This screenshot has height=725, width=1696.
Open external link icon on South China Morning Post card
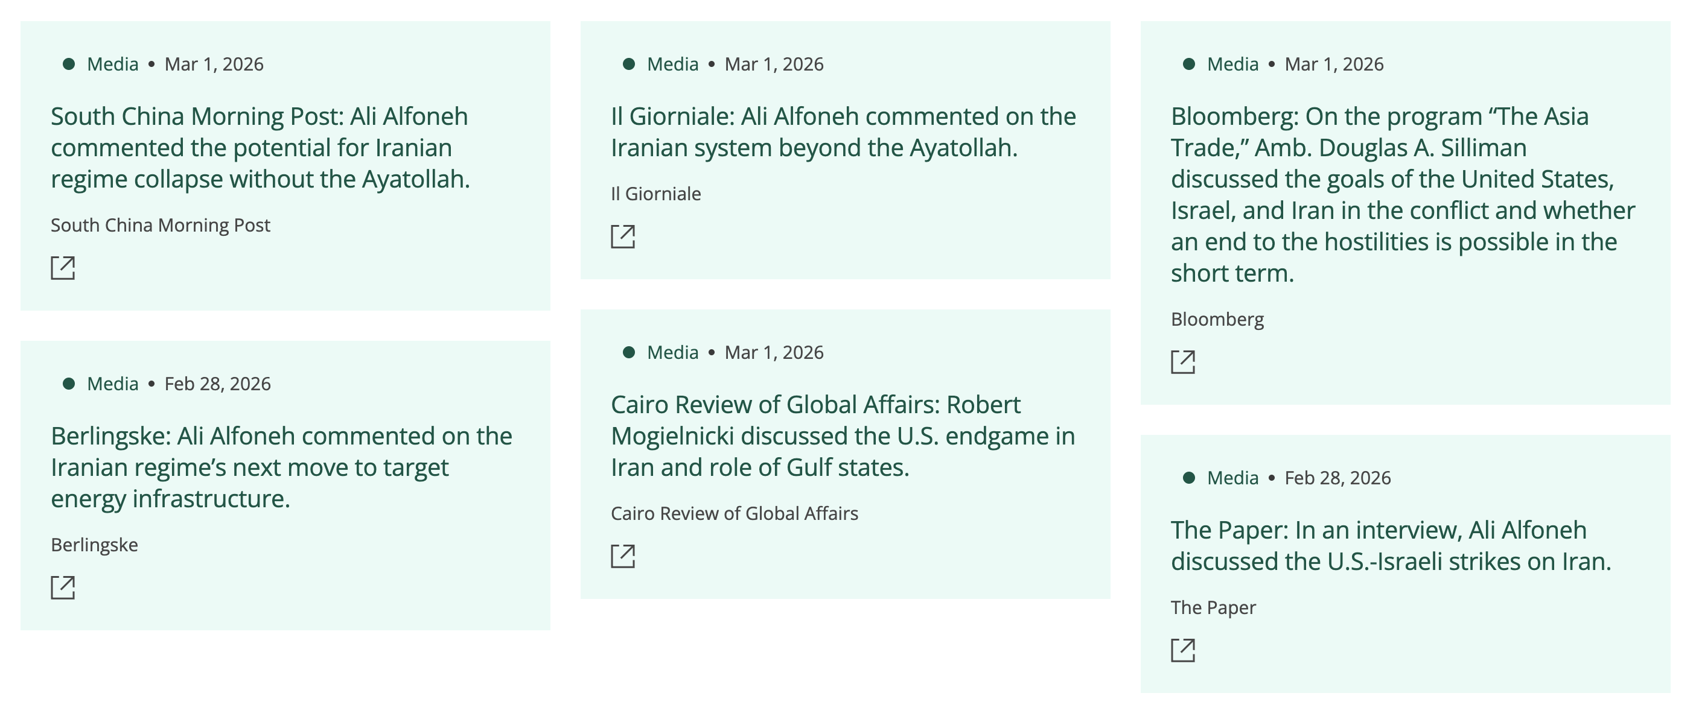63,268
